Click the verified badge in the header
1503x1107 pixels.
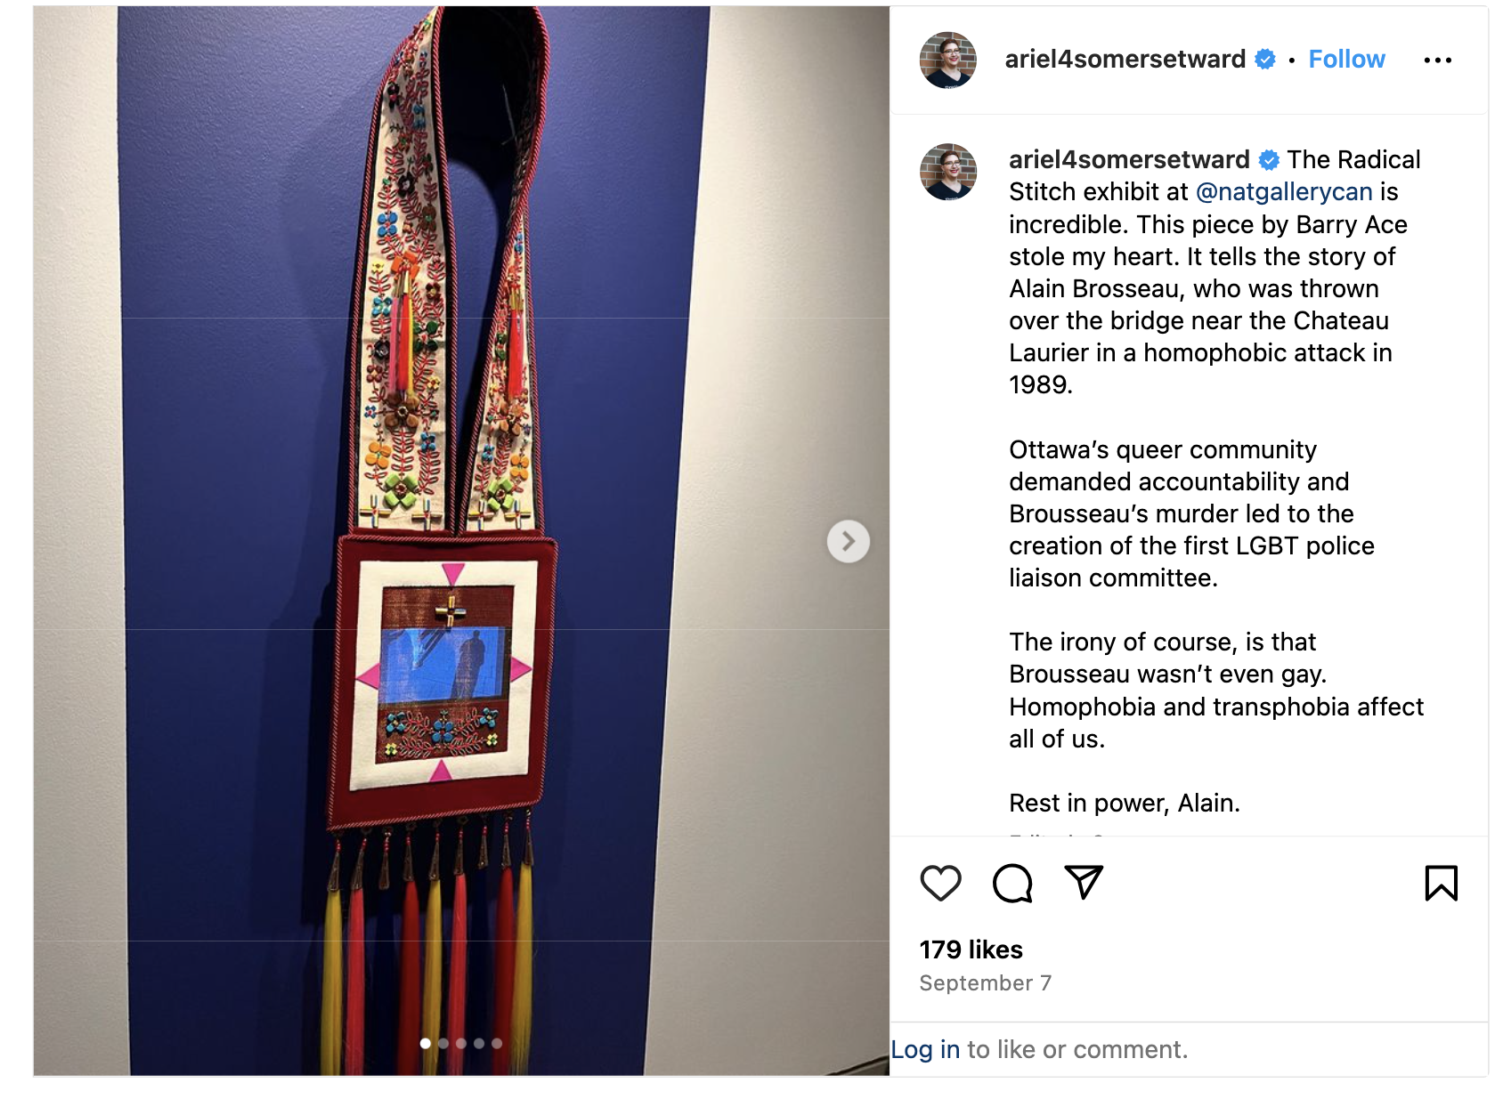coord(1264,60)
